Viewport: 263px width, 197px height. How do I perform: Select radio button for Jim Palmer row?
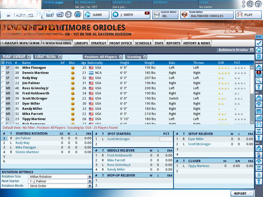[3, 83]
